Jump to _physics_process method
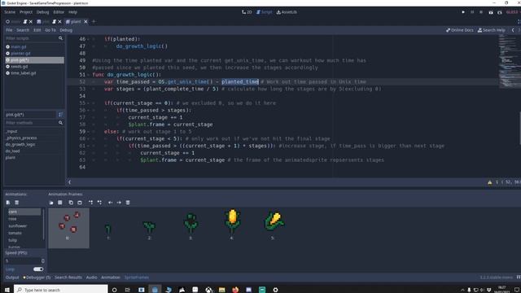Viewport: 521px width, 293px height. pos(21,138)
